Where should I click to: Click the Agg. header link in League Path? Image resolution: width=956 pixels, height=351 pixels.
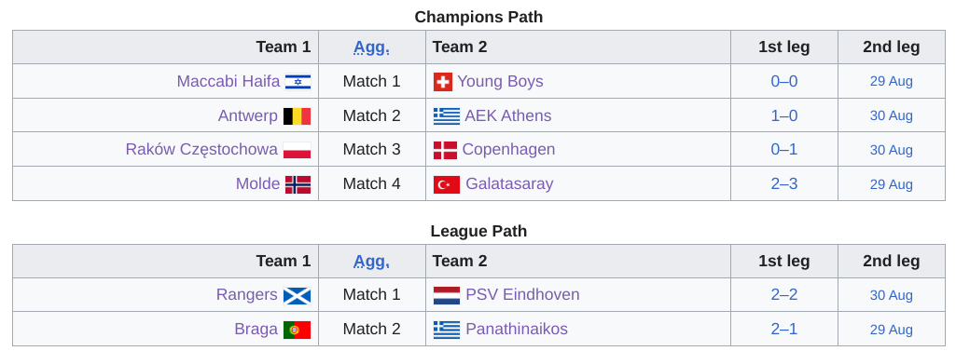point(371,262)
